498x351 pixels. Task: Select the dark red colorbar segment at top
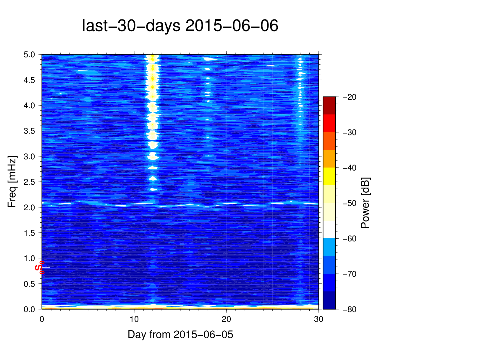click(x=329, y=106)
